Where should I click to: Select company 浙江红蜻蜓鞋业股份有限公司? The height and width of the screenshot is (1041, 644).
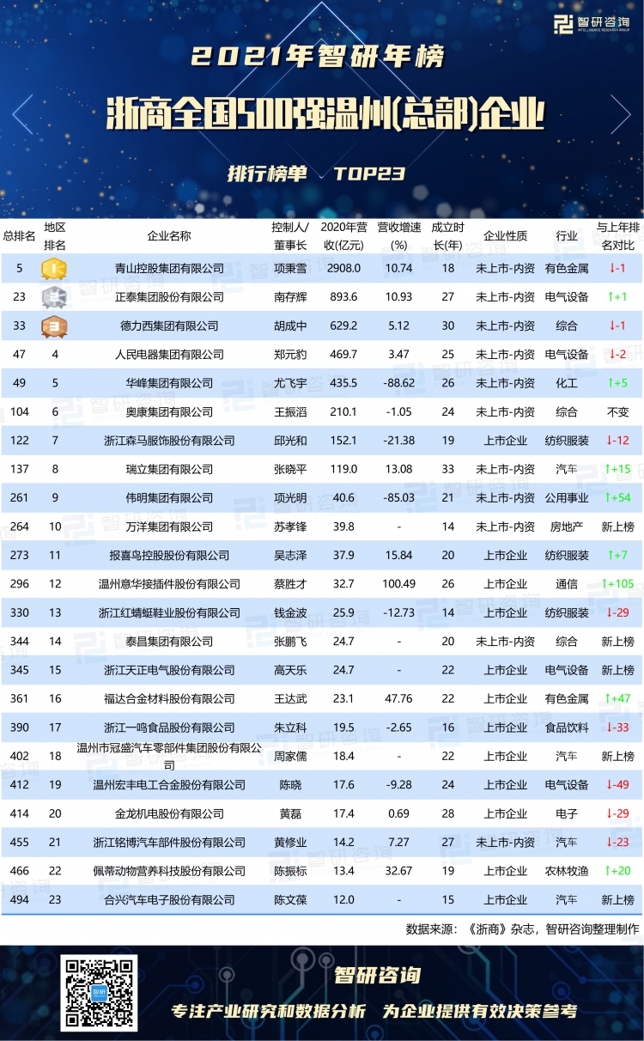click(169, 612)
